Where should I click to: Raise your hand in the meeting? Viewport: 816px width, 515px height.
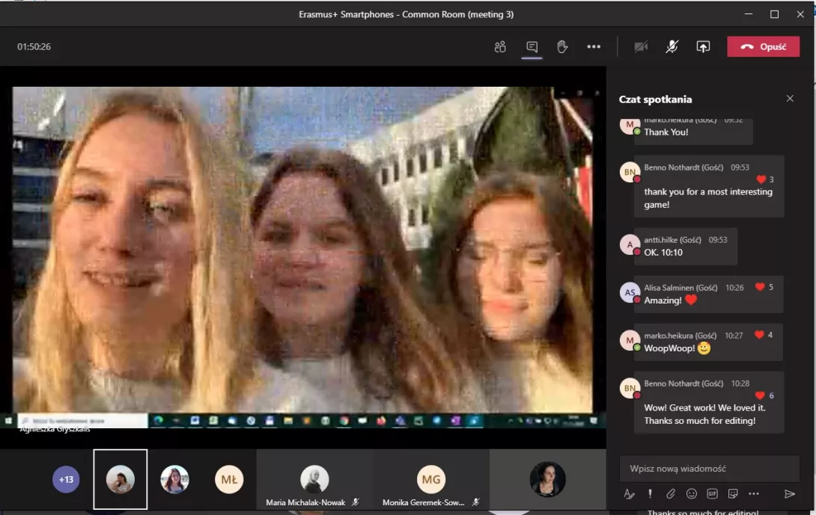click(562, 47)
